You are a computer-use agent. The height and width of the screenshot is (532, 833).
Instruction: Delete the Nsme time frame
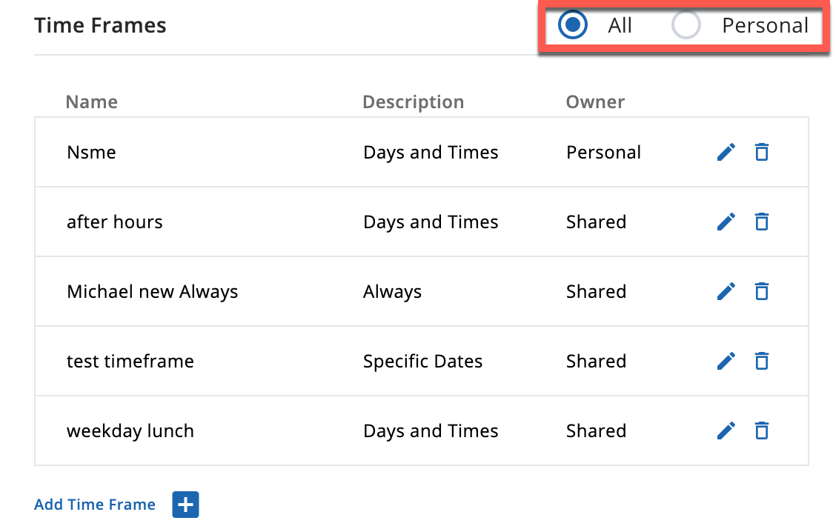762,152
